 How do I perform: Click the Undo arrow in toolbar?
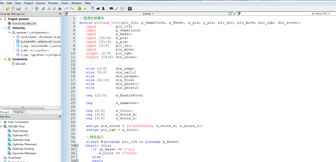click(66, 8)
